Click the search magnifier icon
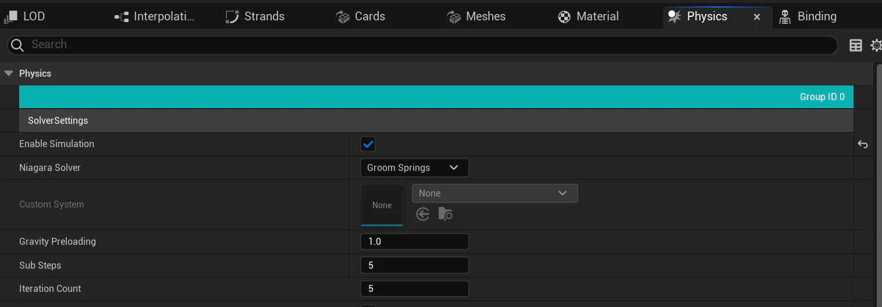This screenshot has width=882, height=307. 17,45
